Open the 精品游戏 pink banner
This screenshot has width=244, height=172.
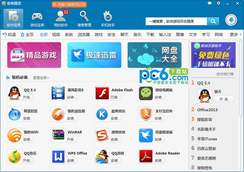coord(34,55)
